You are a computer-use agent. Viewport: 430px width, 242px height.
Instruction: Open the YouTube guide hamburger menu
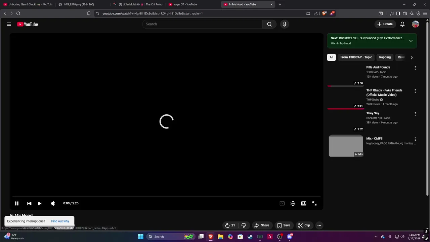pos(9,24)
